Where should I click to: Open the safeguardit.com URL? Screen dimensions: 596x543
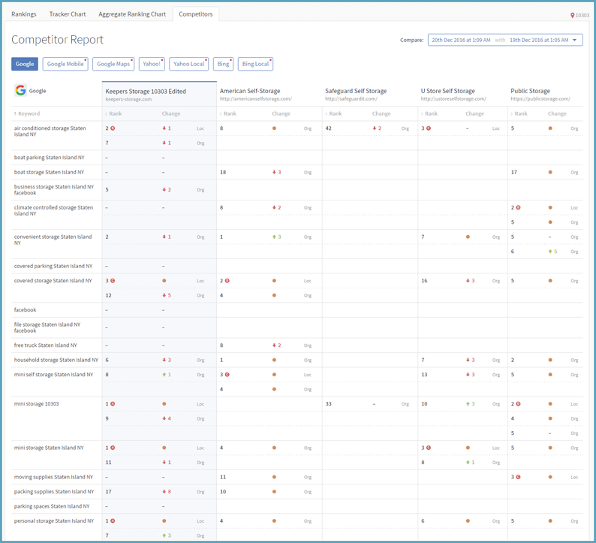pyautogui.click(x=351, y=99)
